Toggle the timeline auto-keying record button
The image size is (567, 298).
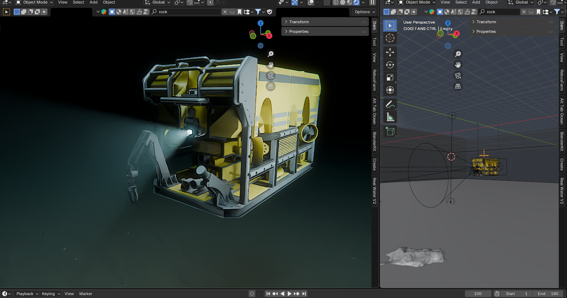coord(252,294)
